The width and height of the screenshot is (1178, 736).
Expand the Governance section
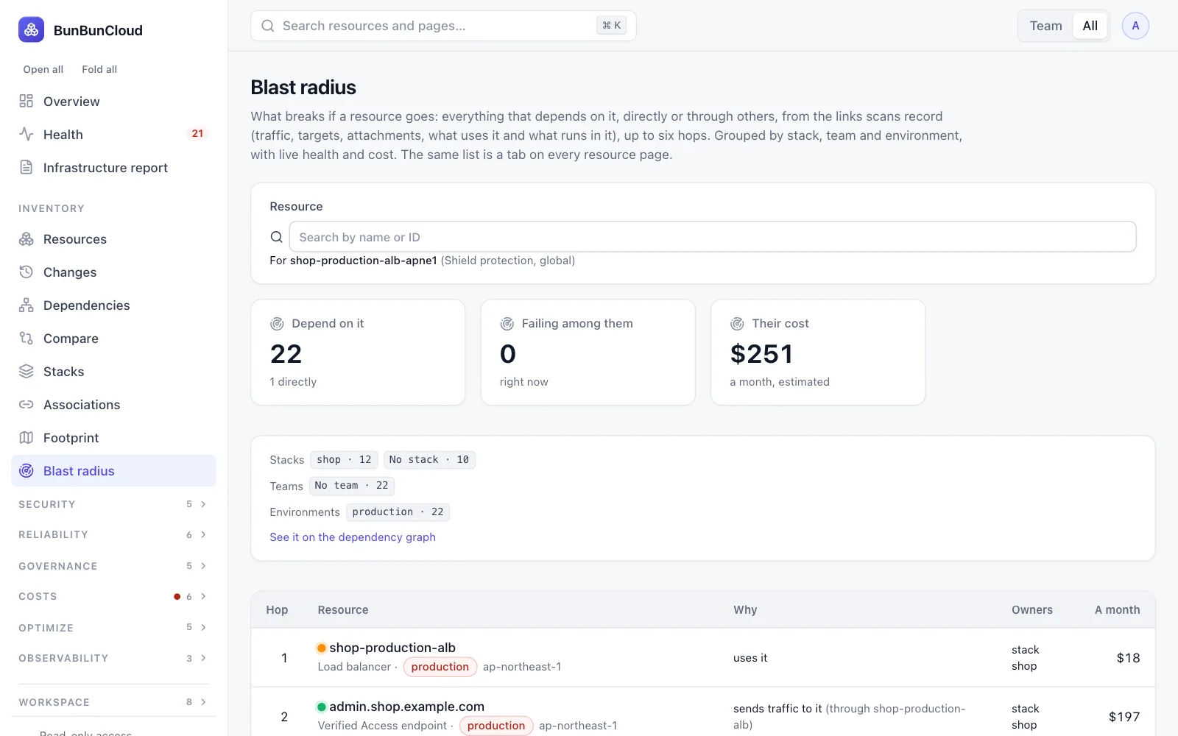click(113, 566)
